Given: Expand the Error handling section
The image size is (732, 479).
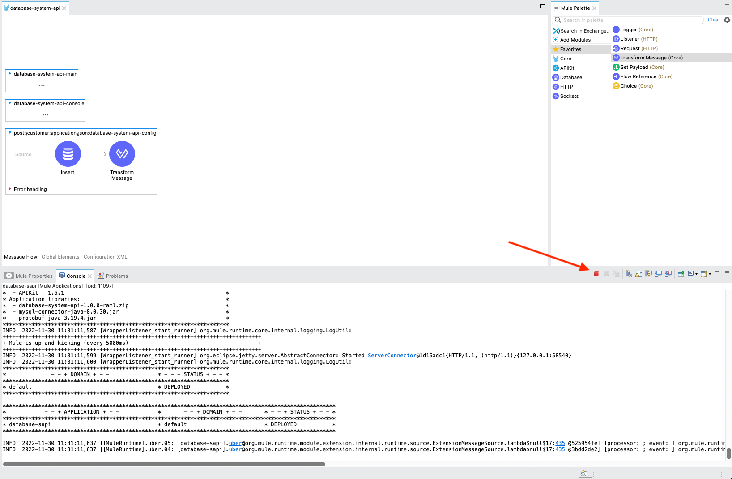Looking at the screenshot, I should 10,189.
